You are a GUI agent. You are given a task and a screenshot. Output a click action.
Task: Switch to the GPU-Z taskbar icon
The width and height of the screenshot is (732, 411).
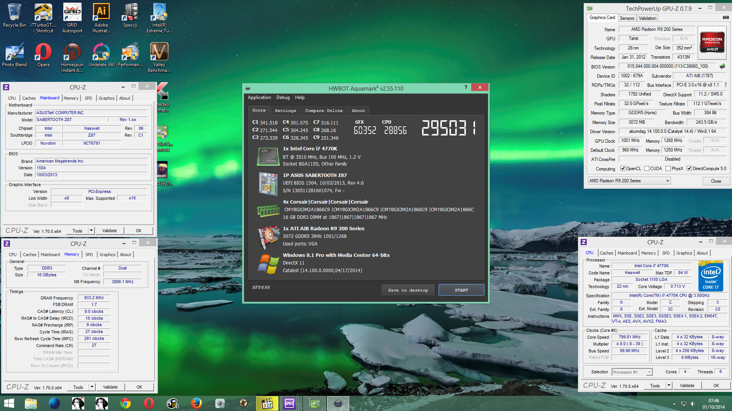click(315, 403)
